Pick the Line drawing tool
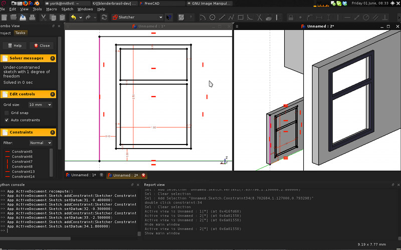 click(222, 17)
